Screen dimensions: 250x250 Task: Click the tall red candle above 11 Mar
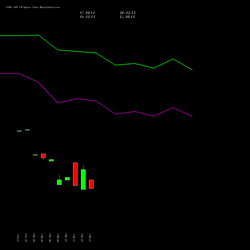coord(75,174)
